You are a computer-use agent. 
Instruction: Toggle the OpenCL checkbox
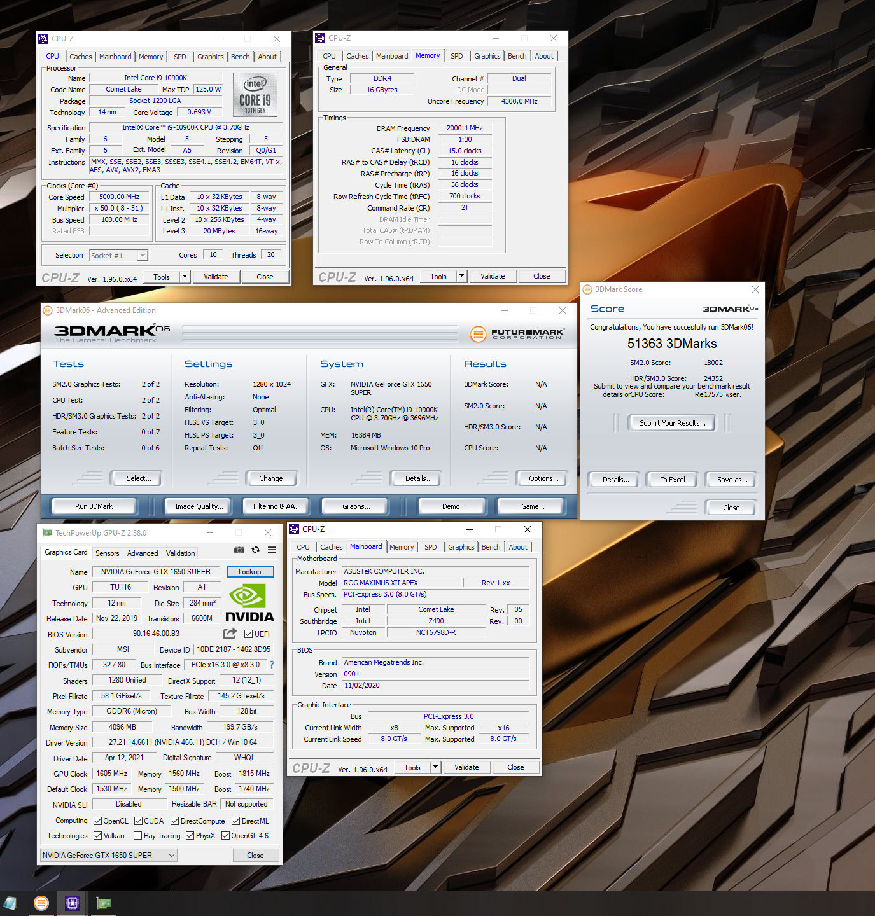[x=97, y=821]
